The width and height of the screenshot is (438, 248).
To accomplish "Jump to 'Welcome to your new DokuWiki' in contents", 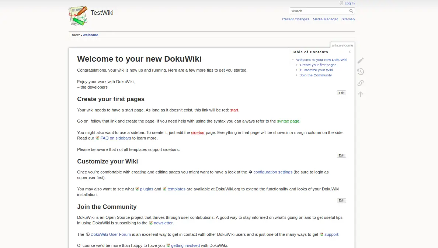I will 321,59.
